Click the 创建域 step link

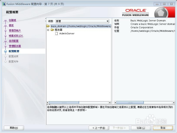[12, 20]
